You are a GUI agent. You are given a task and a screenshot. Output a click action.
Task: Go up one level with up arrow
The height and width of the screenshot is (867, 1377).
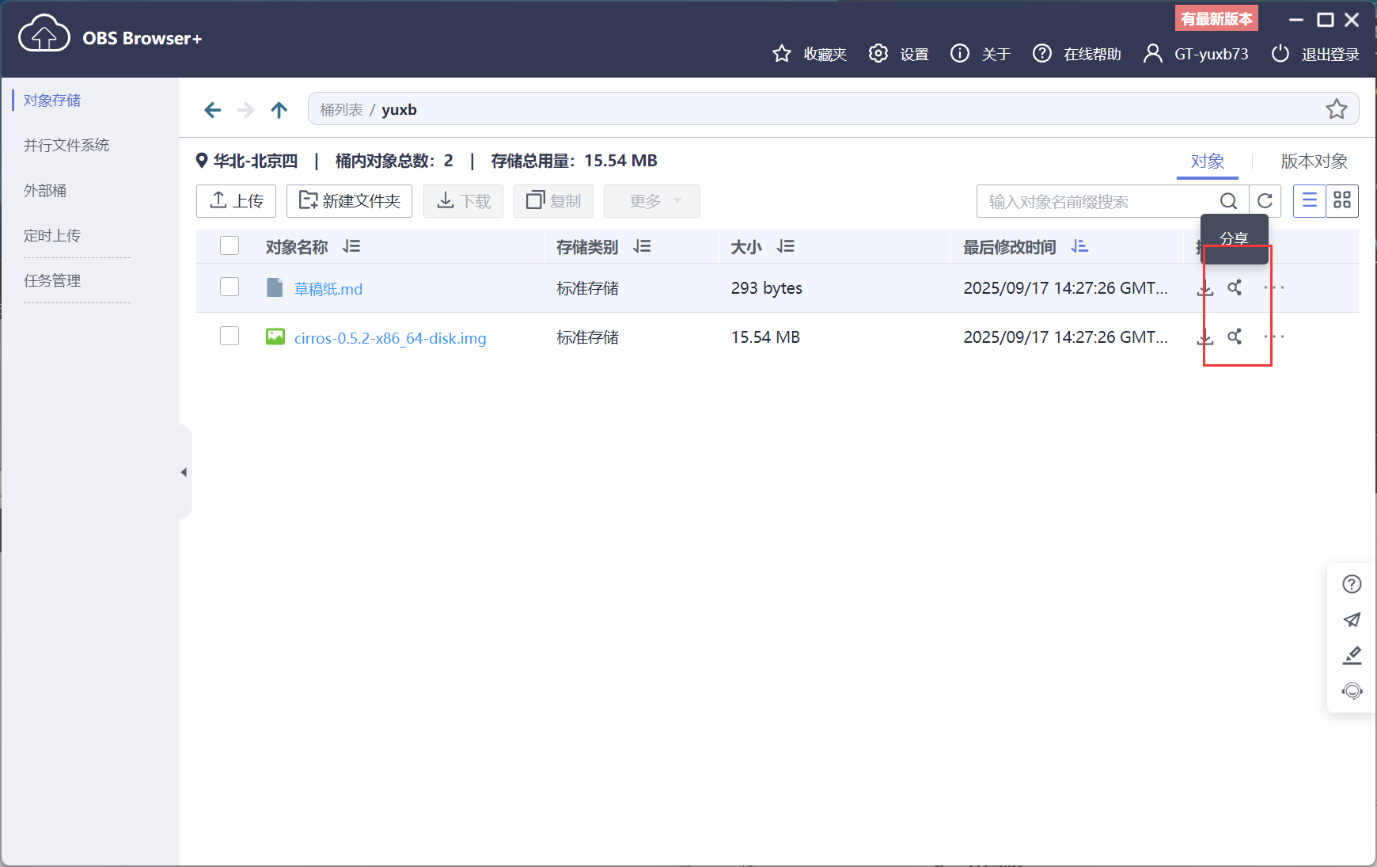[x=279, y=109]
